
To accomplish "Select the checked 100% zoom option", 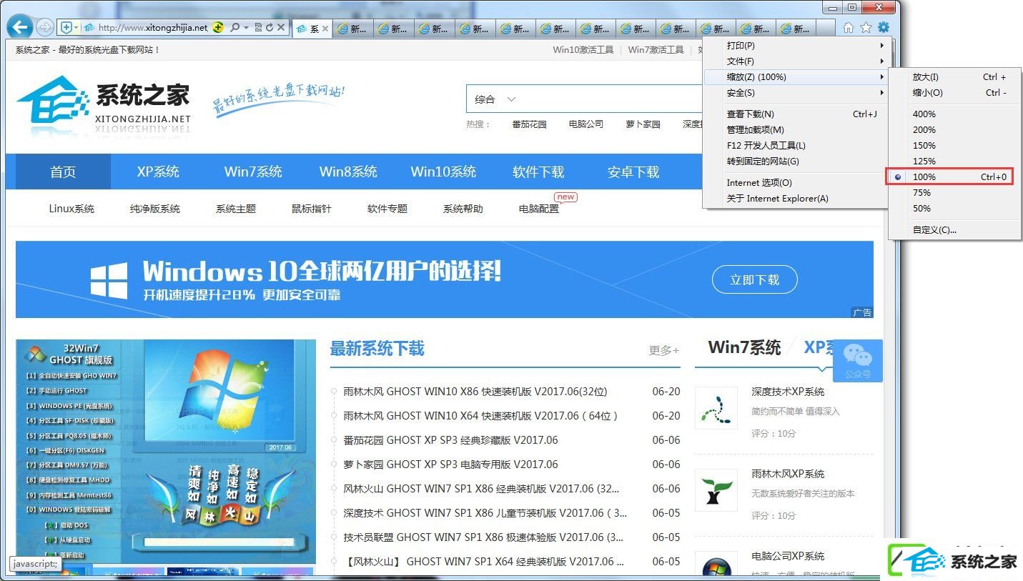I will 955,177.
